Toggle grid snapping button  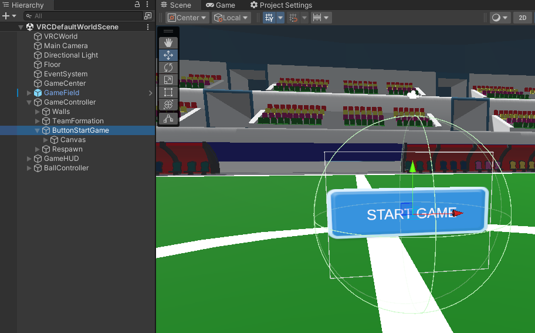[293, 18]
